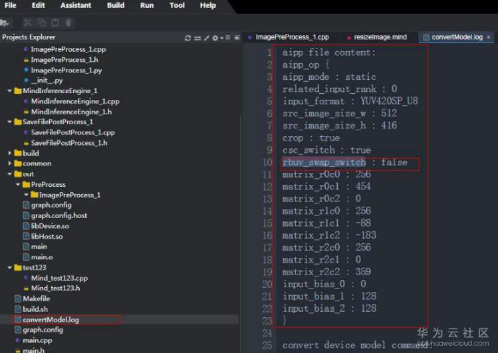Click the Paste toolbar icon

tap(55, 23)
